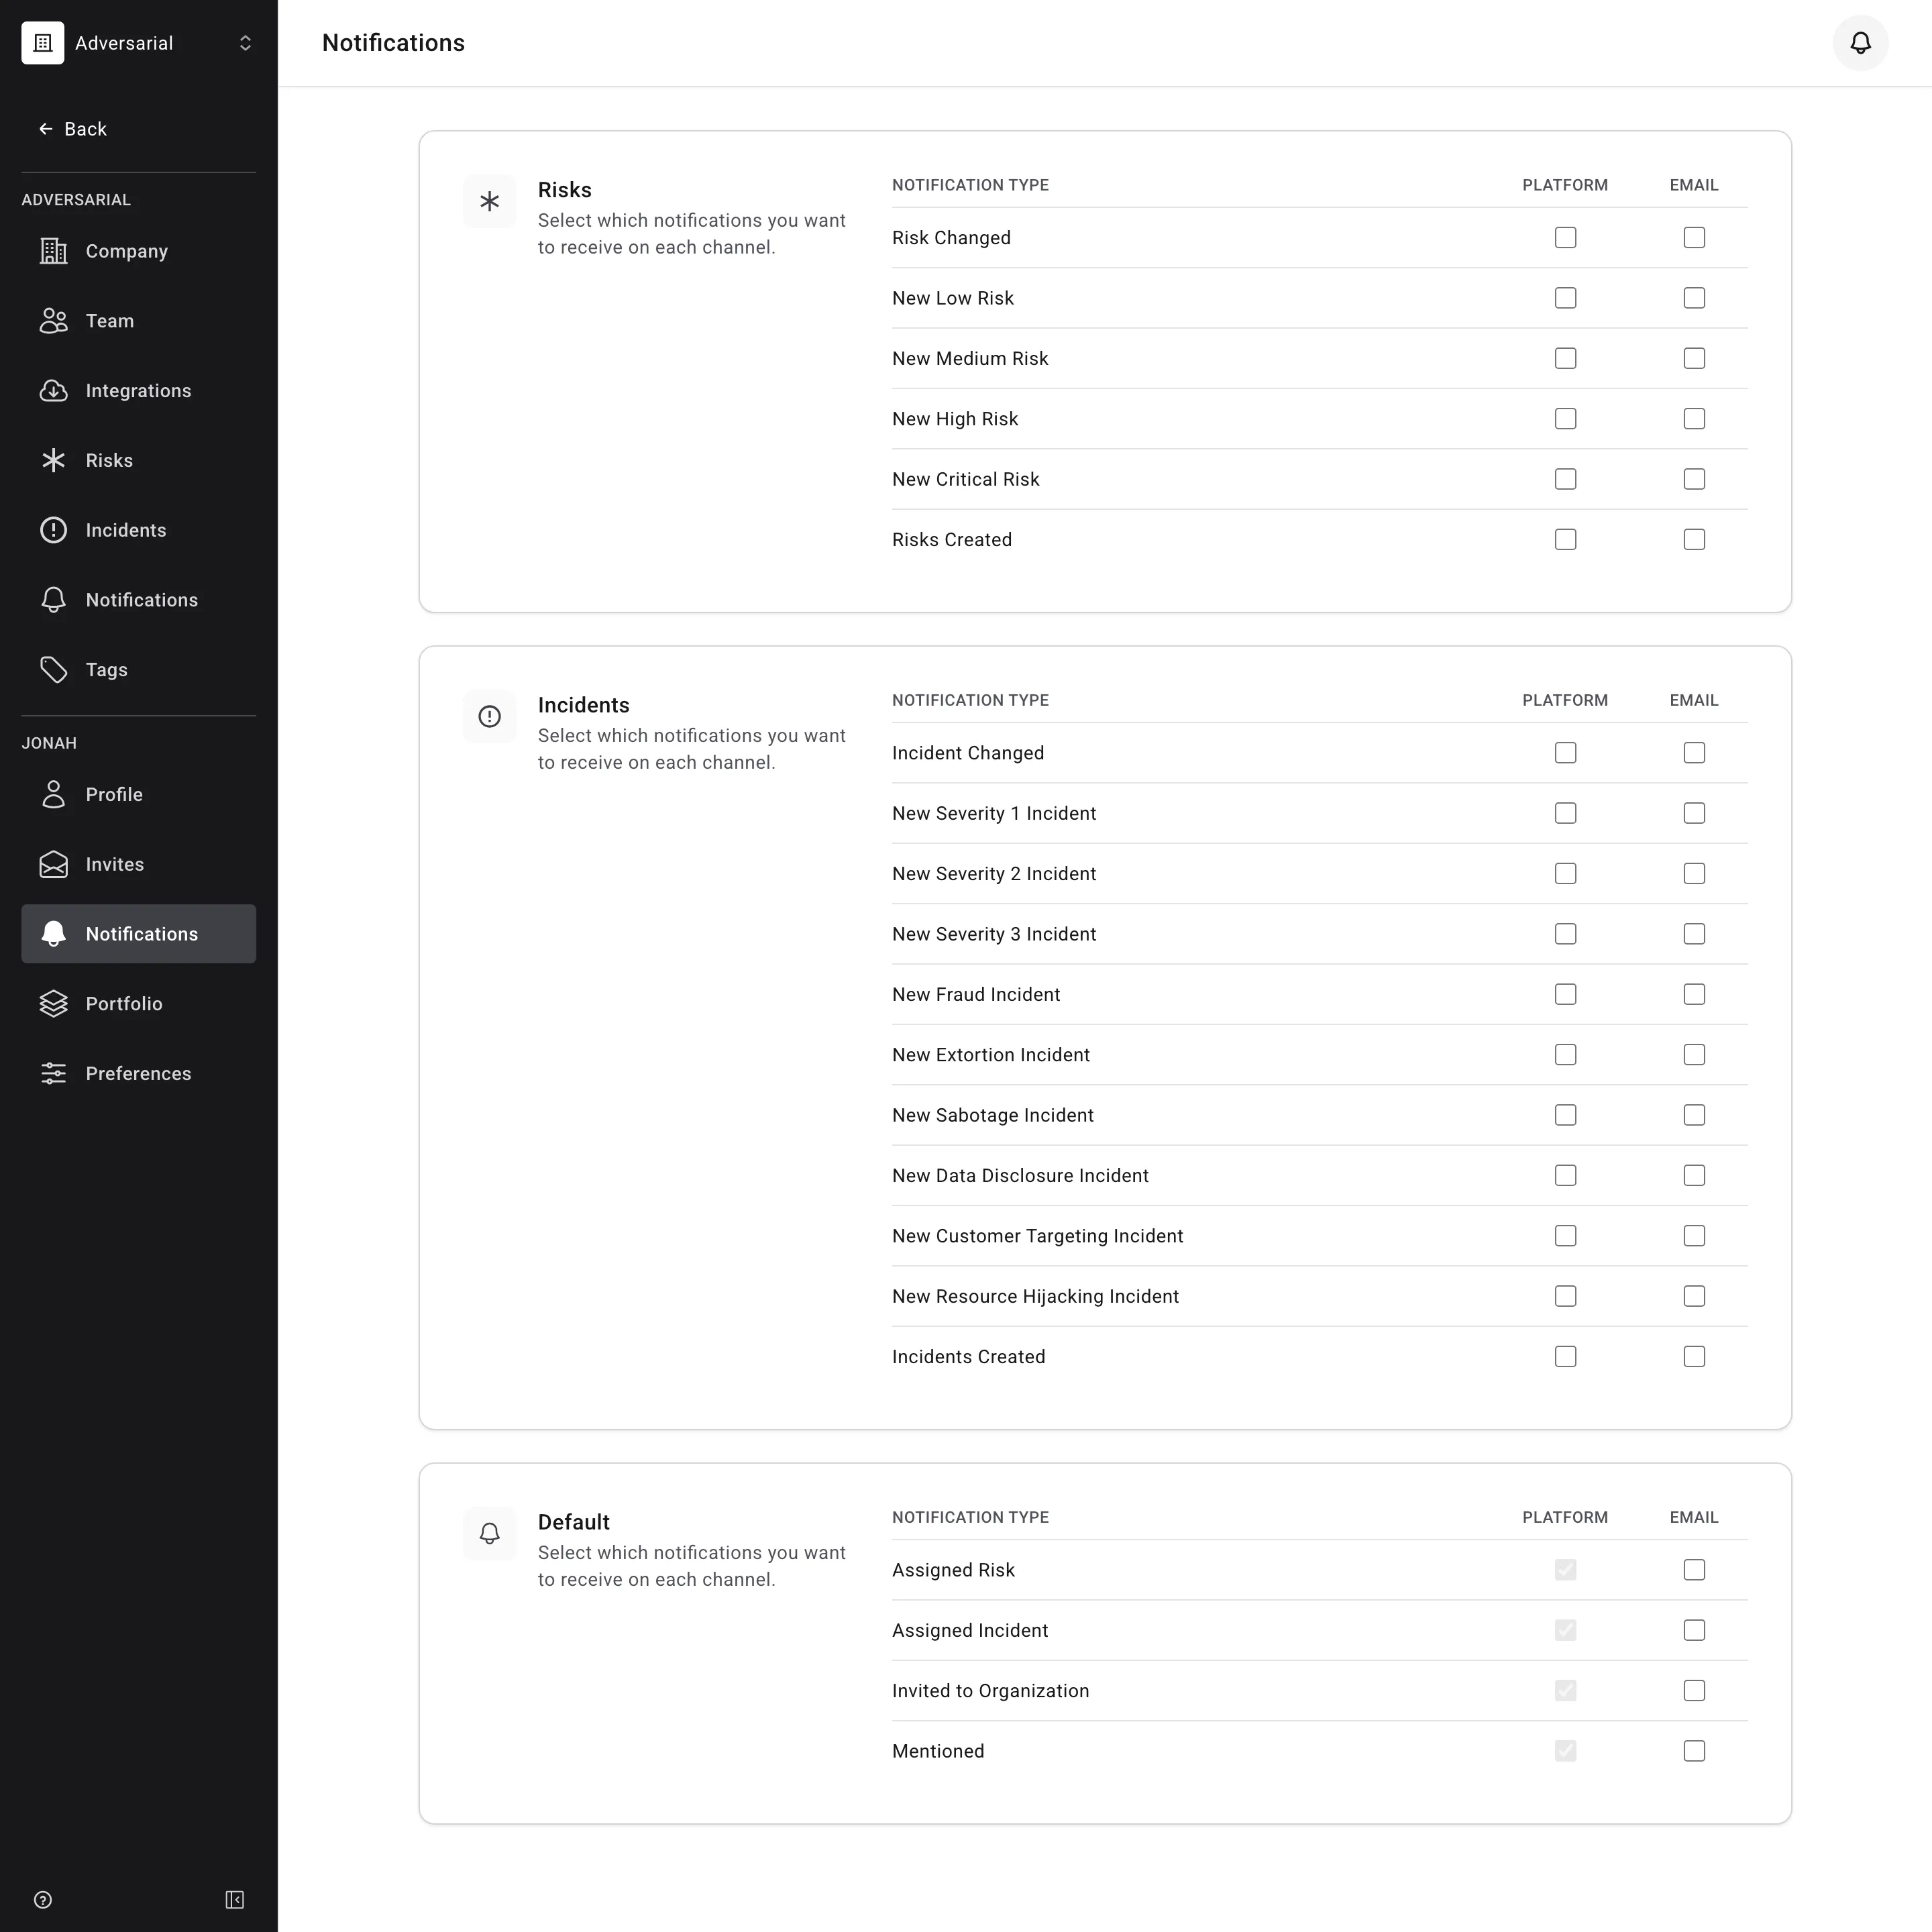
Task: Open Tags from sidebar
Action: click(x=138, y=670)
